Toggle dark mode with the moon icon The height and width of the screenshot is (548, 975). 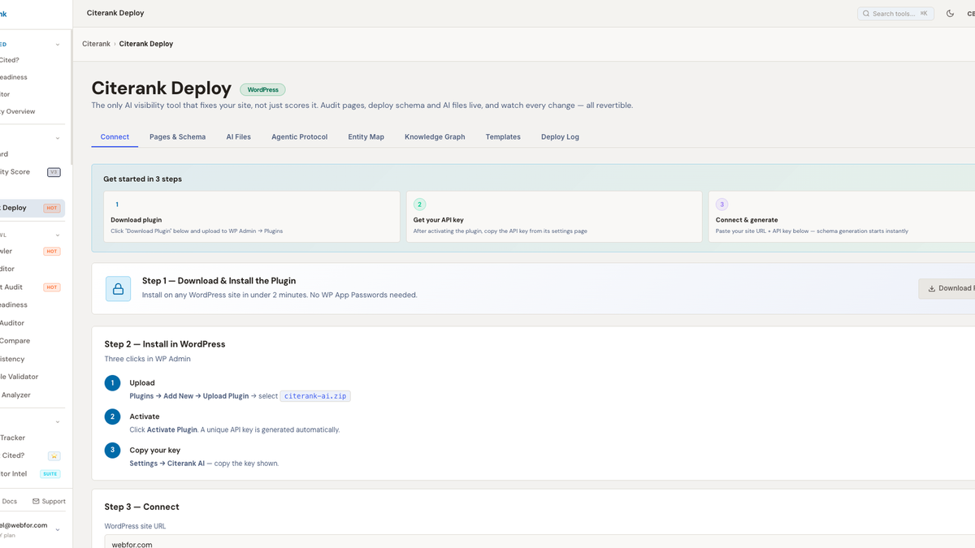click(950, 13)
